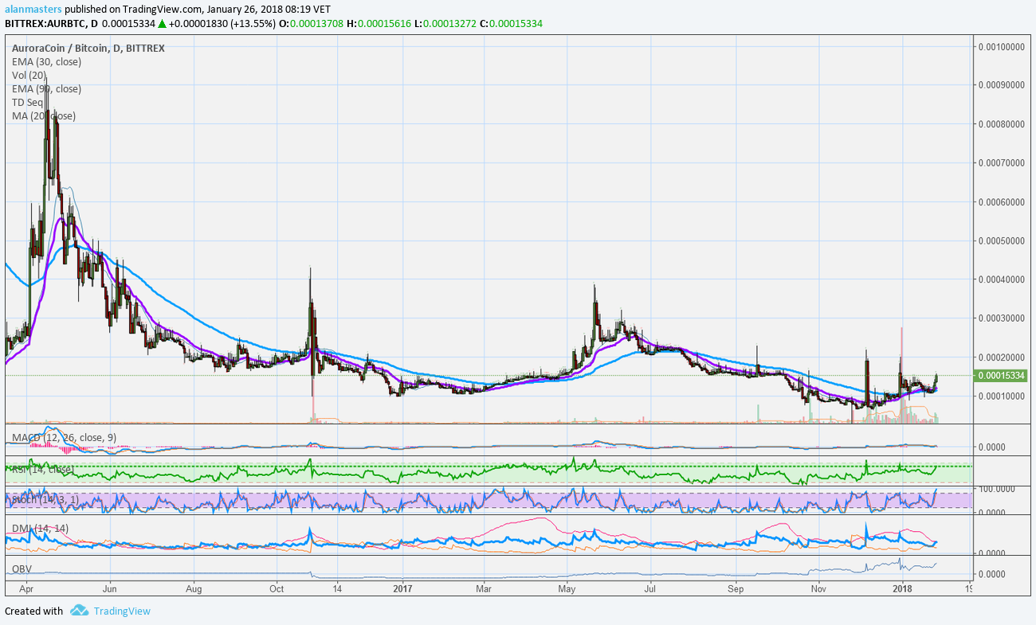Click the 0.00050000 price axis label

coord(1002,241)
